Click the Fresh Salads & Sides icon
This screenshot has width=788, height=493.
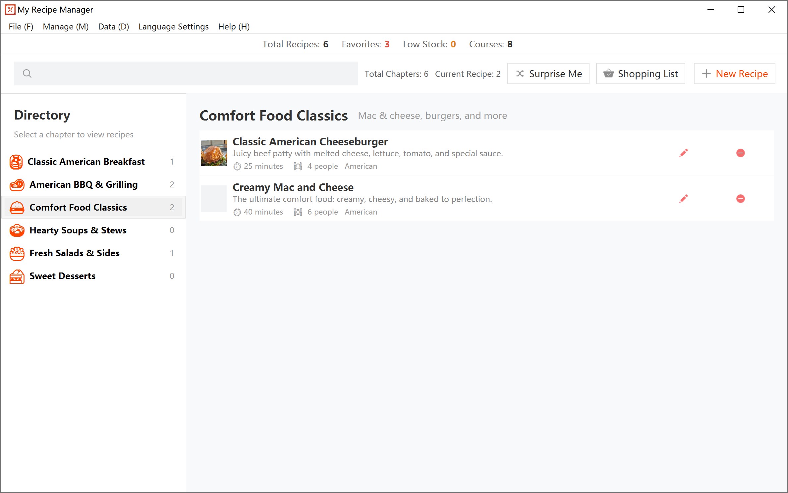click(17, 253)
